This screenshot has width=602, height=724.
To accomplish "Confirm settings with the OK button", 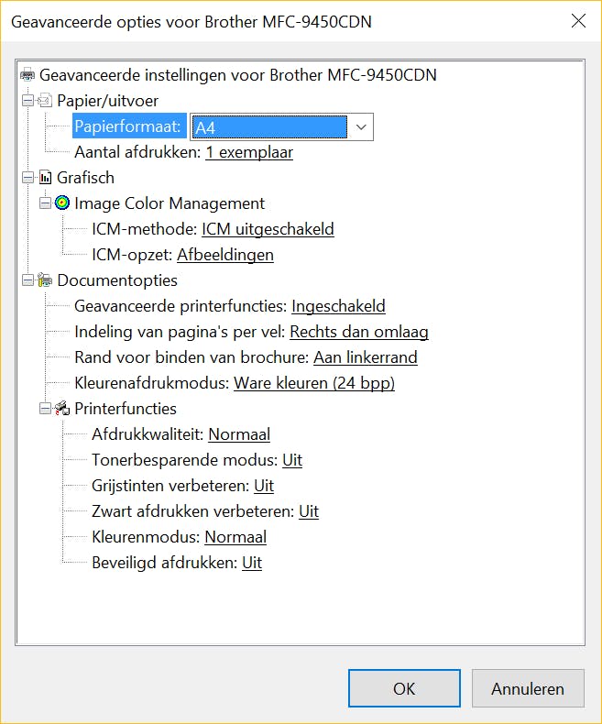I will (404, 688).
